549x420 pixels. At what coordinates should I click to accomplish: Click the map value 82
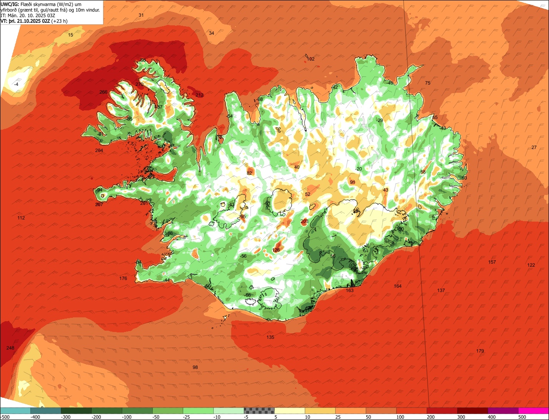click(x=249, y=173)
